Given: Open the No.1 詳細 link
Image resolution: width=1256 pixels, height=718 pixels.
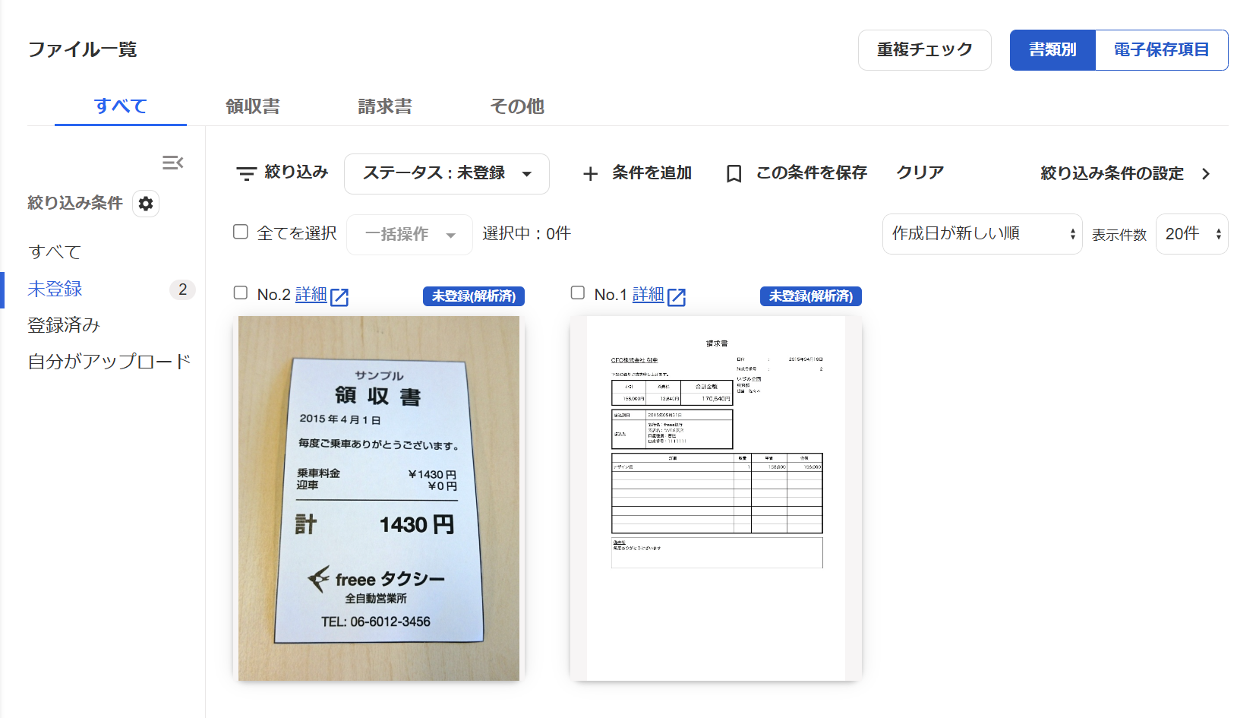Looking at the screenshot, I should pyautogui.click(x=648, y=295).
